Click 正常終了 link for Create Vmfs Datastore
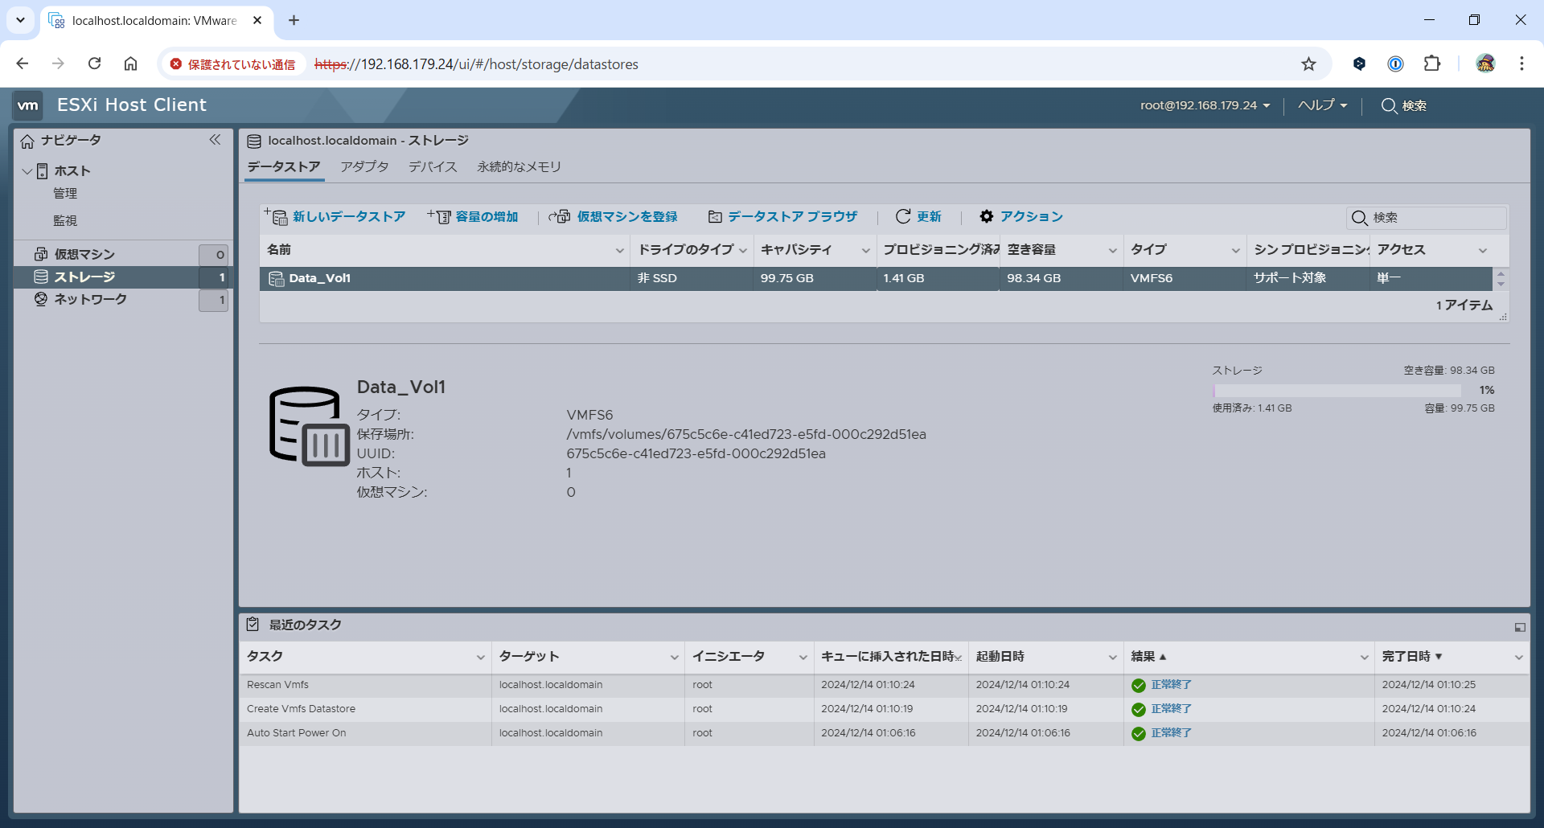 pyautogui.click(x=1171, y=709)
